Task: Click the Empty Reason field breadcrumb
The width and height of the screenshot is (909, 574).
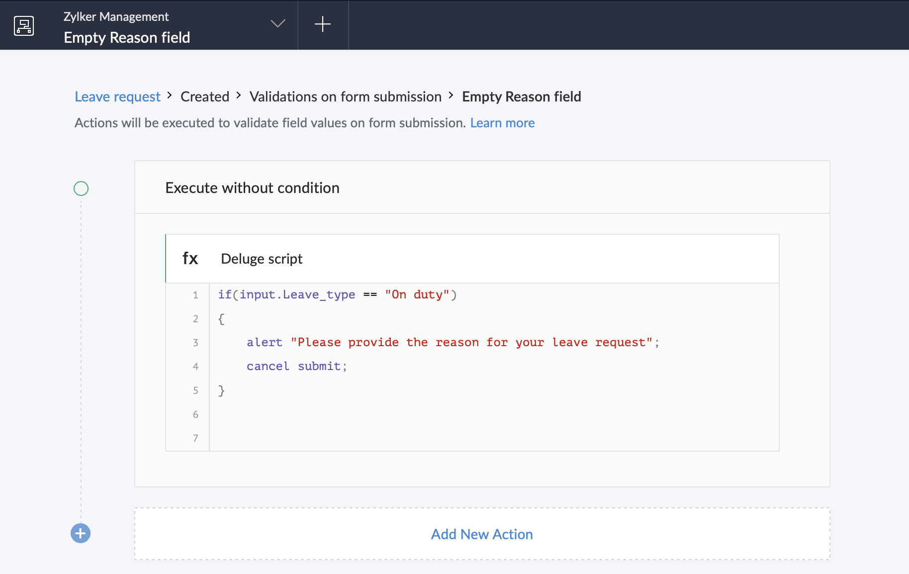Action: pos(521,96)
